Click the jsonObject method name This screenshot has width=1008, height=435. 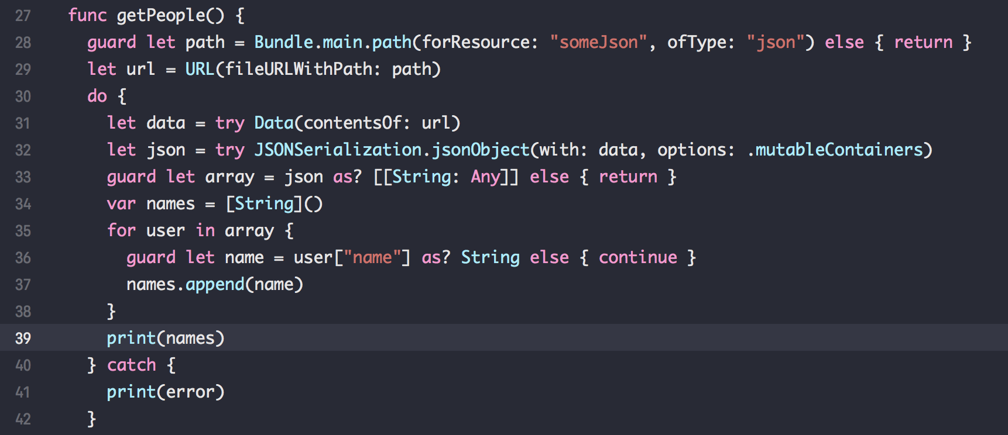(481, 150)
